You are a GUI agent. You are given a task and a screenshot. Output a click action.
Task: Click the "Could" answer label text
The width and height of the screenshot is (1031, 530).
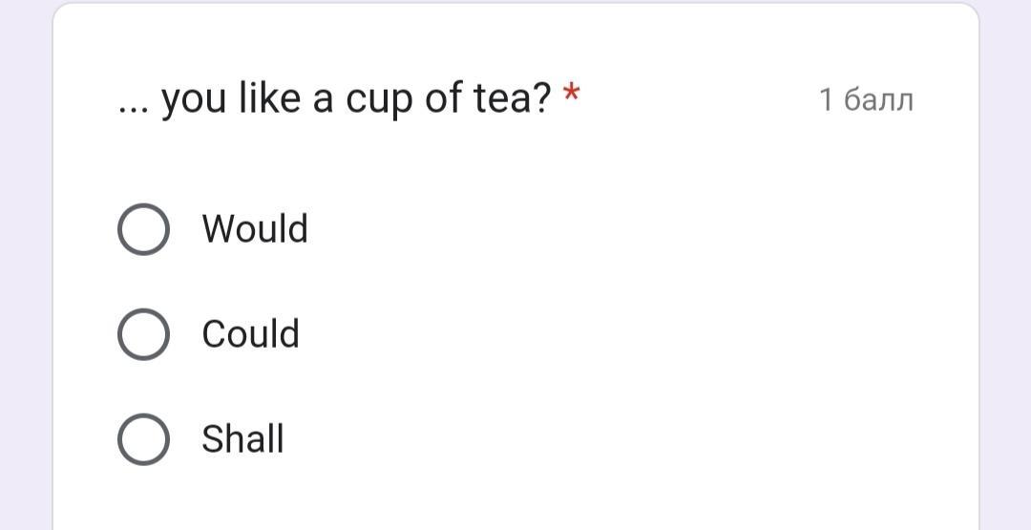coord(250,334)
